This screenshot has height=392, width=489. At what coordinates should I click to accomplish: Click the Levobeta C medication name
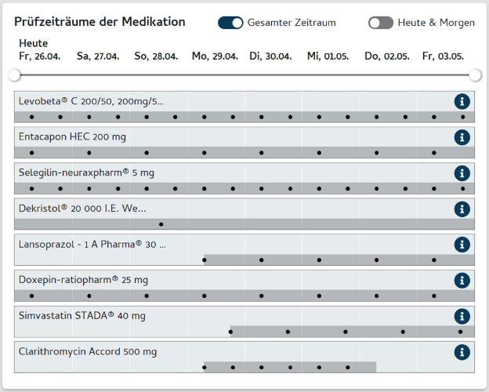91,101
